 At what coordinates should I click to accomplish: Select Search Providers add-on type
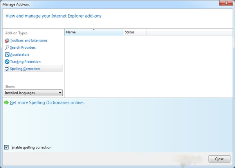coord(23,47)
